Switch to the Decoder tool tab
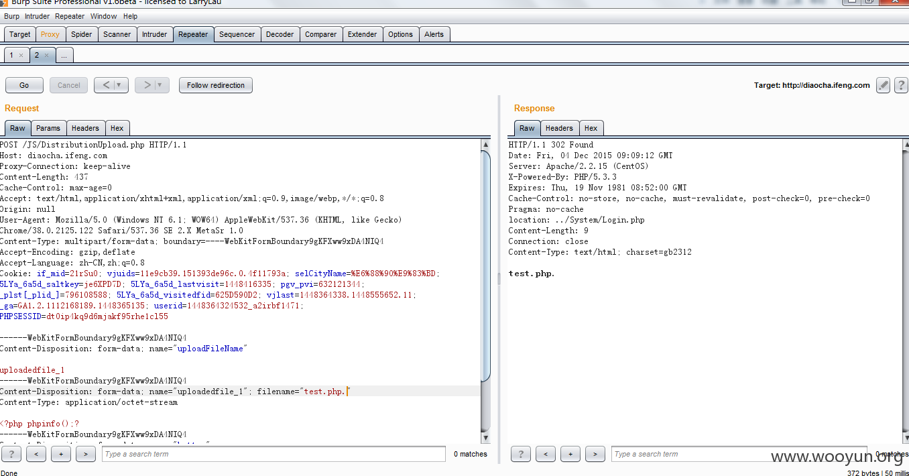Viewport: 909px width, 476px height. [x=280, y=34]
